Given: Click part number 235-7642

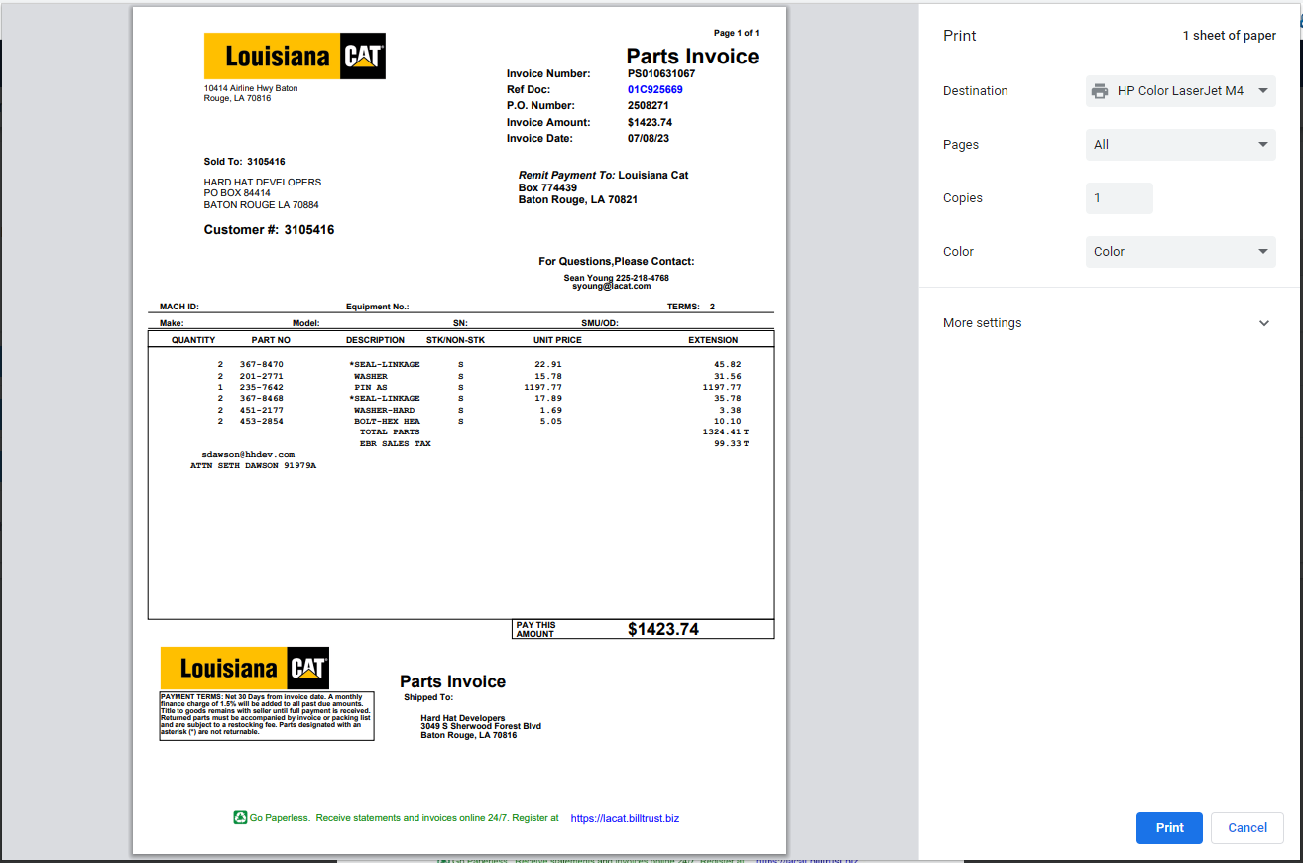Looking at the screenshot, I should [x=262, y=387].
